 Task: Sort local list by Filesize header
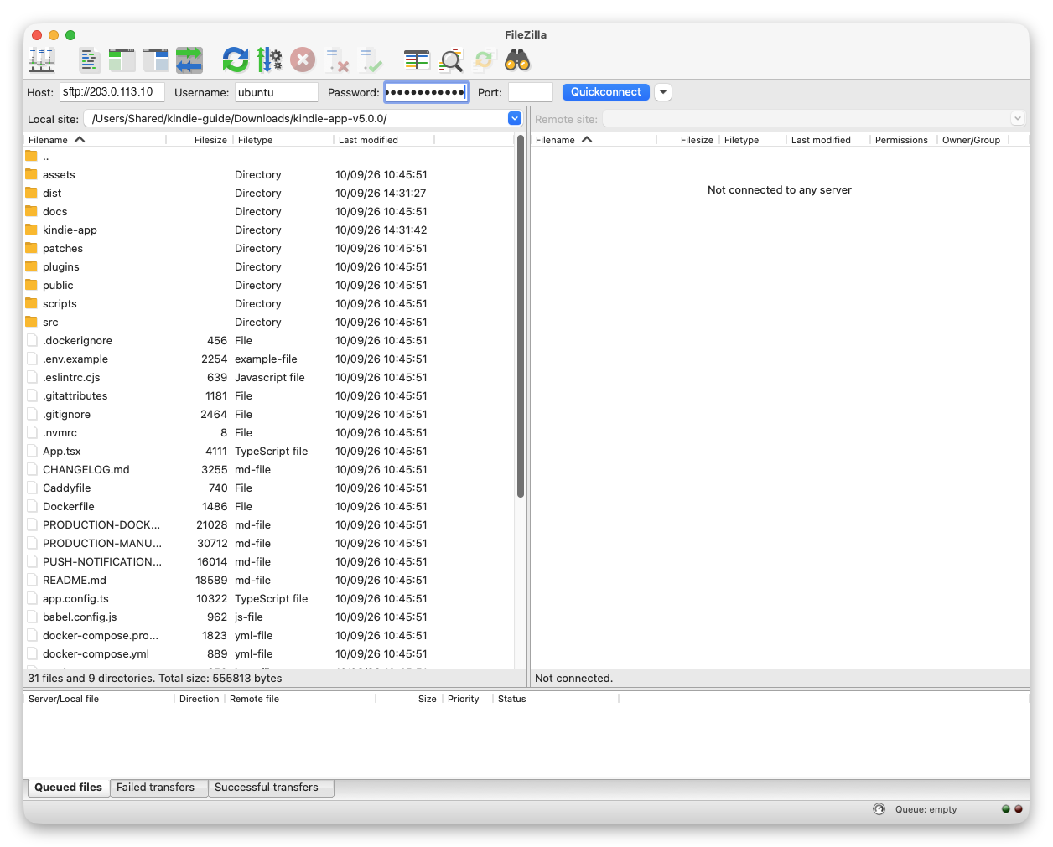pyautogui.click(x=199, y=140)
